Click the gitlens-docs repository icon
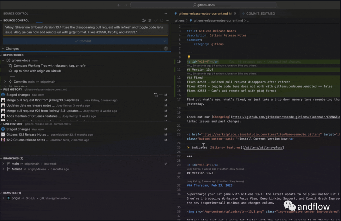341x221 pixels. (x=9, y=60)
